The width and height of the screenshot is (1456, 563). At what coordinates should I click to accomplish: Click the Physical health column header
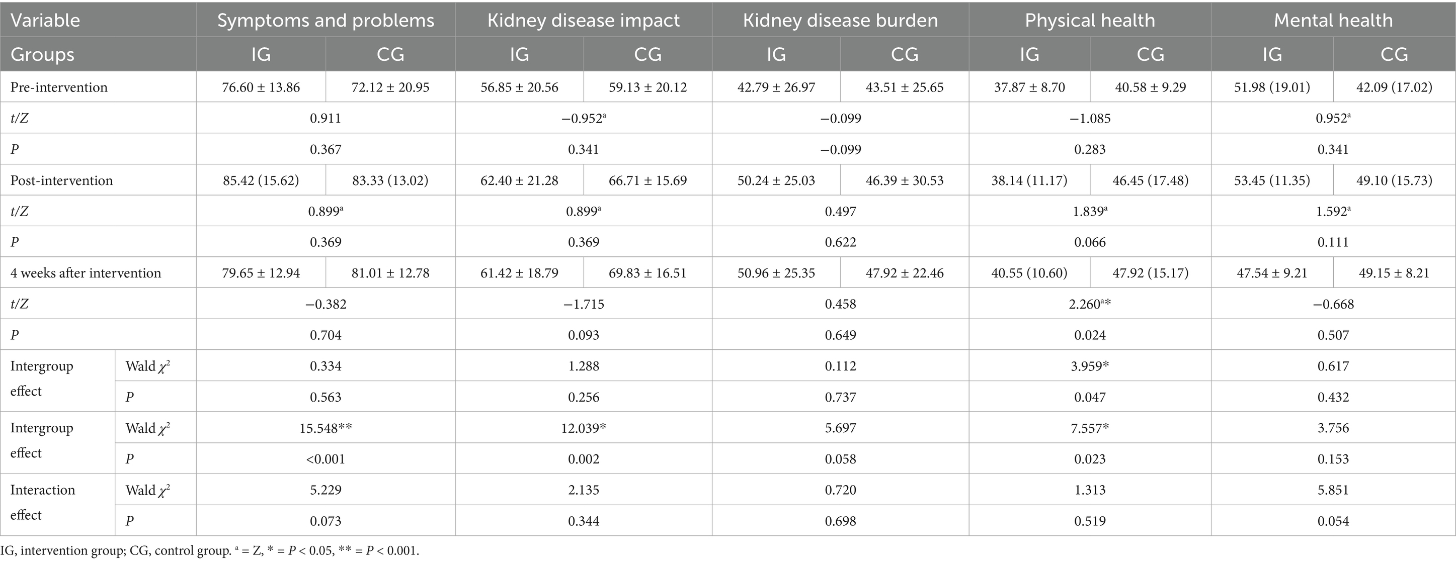pos(1090,20)
